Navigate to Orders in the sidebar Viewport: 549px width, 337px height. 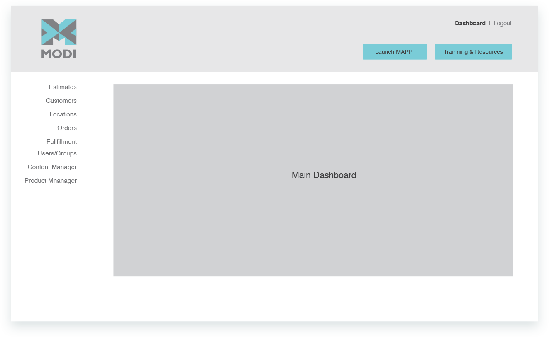point(67,128)
